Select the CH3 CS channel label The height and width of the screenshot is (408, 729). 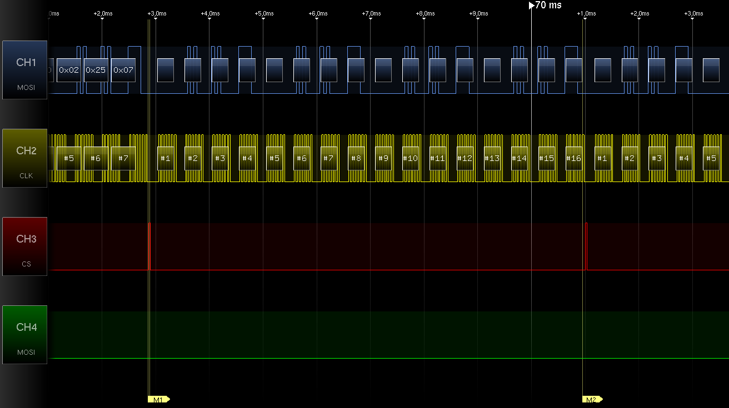pos(25,246)
